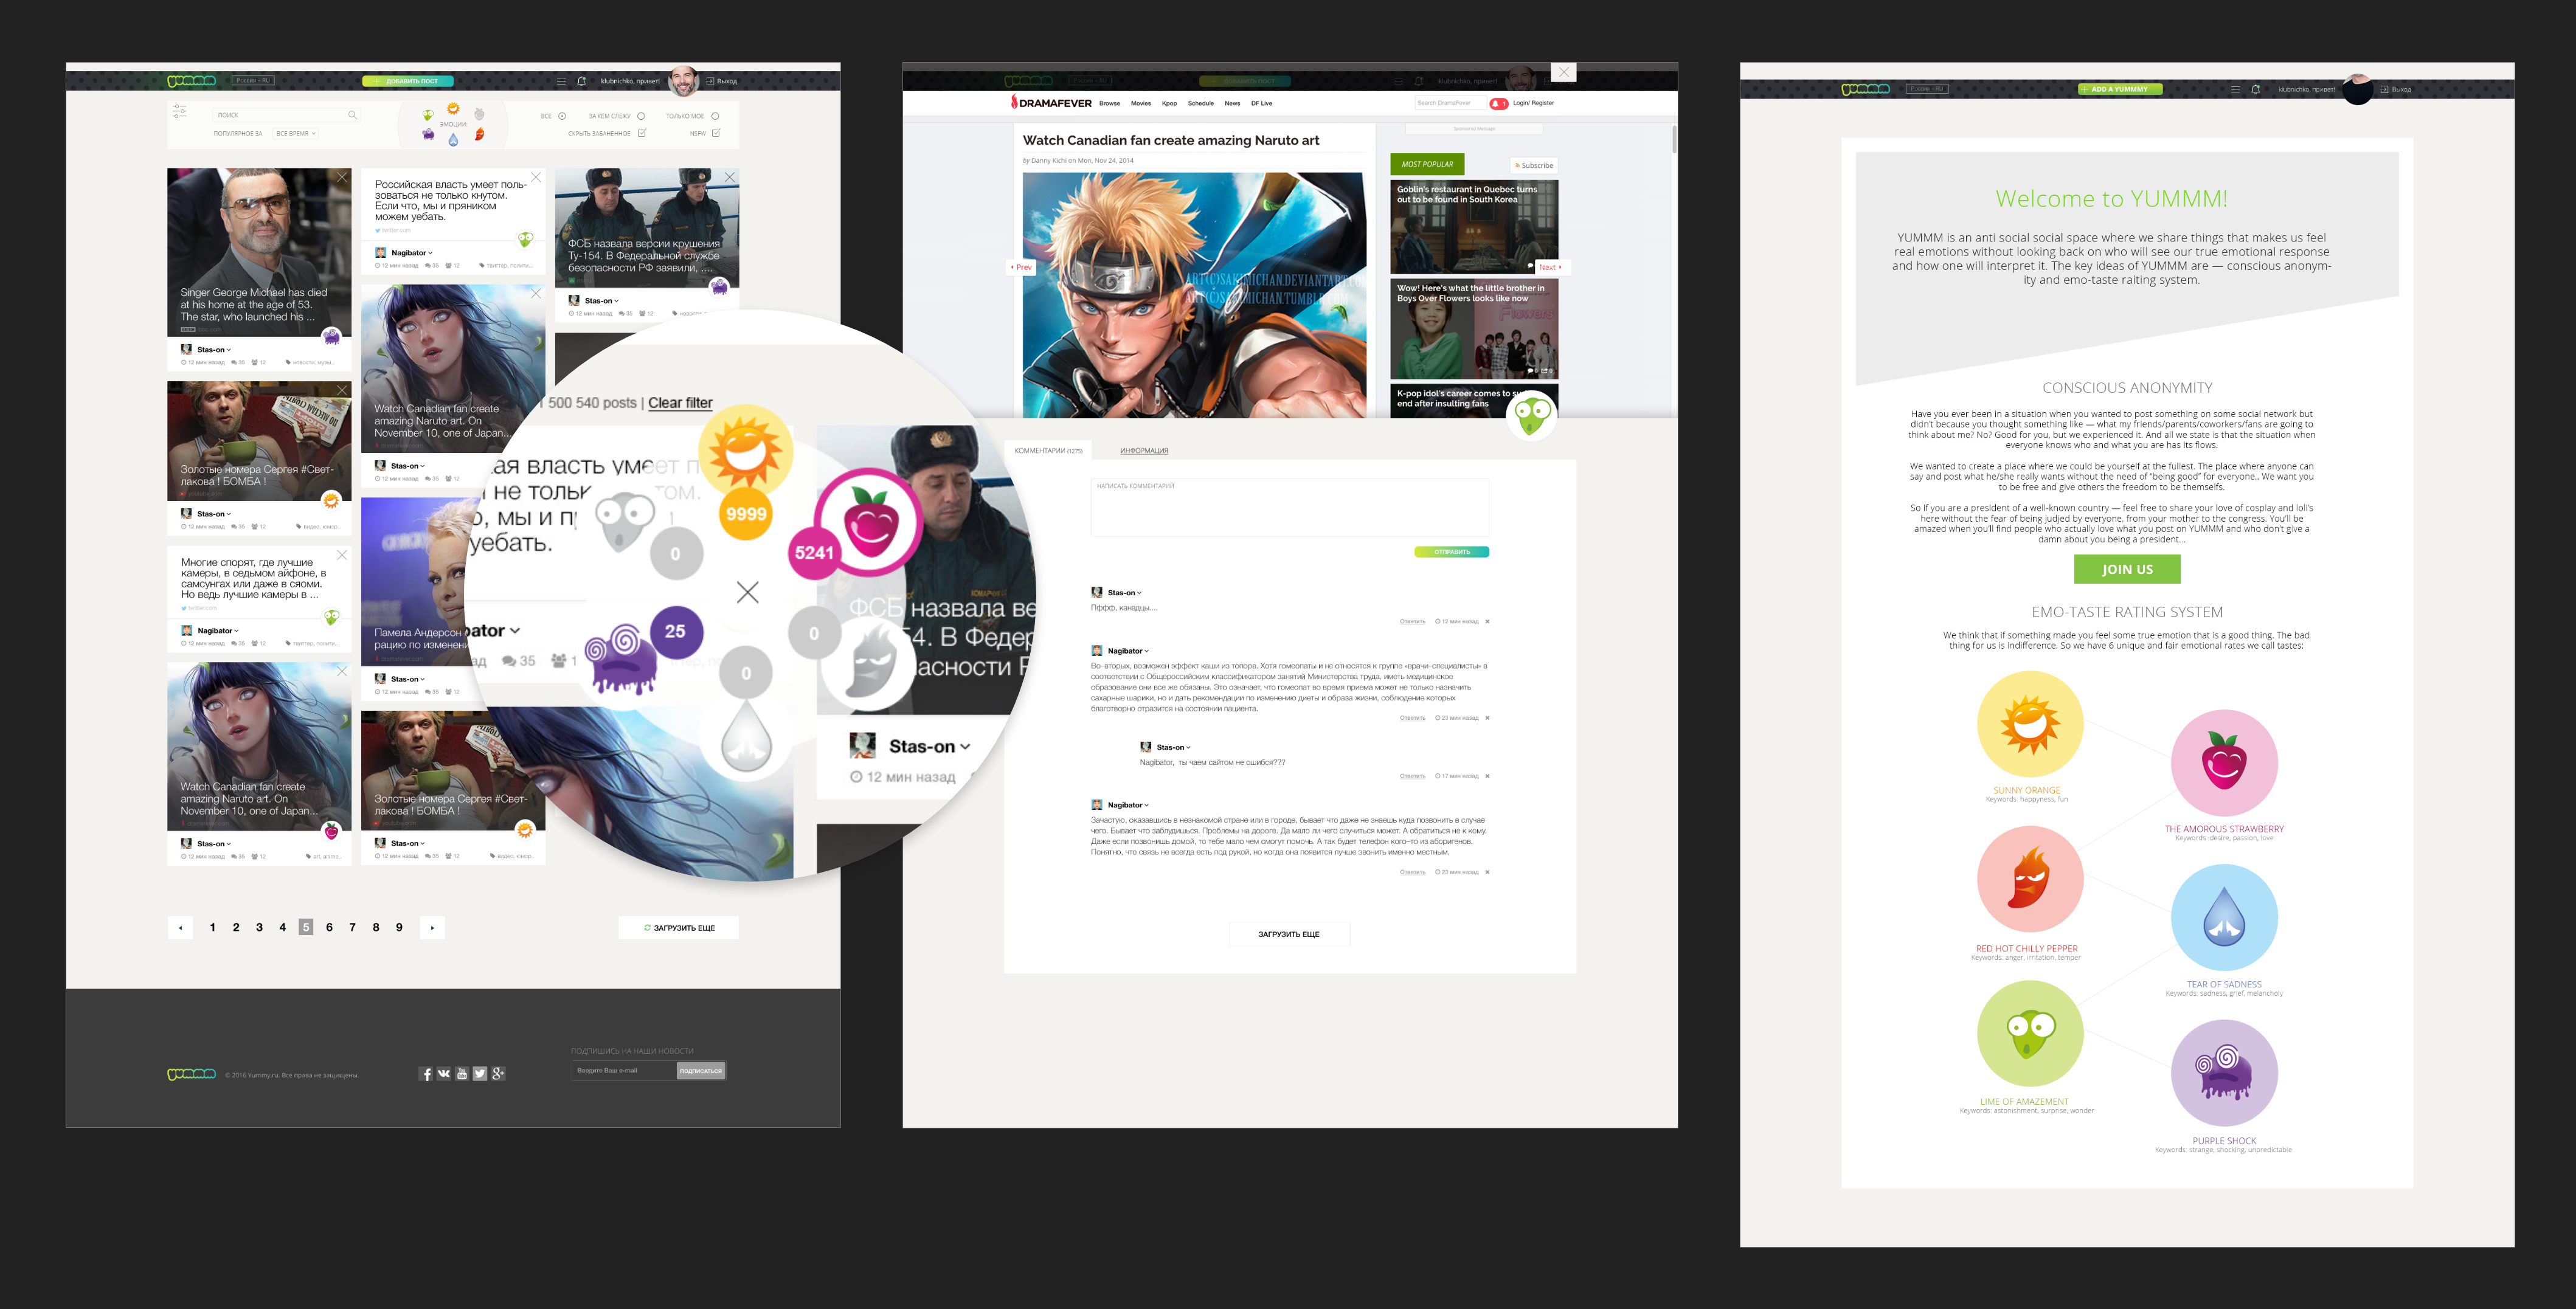Open DramaFever Browse menu item

coord(1109,103)
